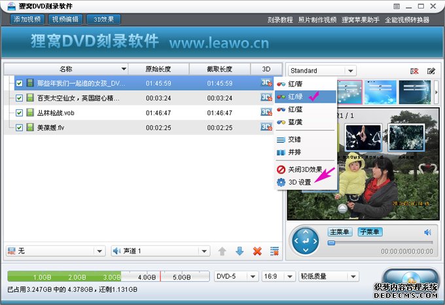445x305 pixels.
Task: Uncheck the 丛林枪战.vob video
Action: [19, 113]
